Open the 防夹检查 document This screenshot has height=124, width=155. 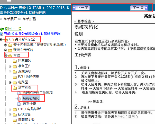29,104
